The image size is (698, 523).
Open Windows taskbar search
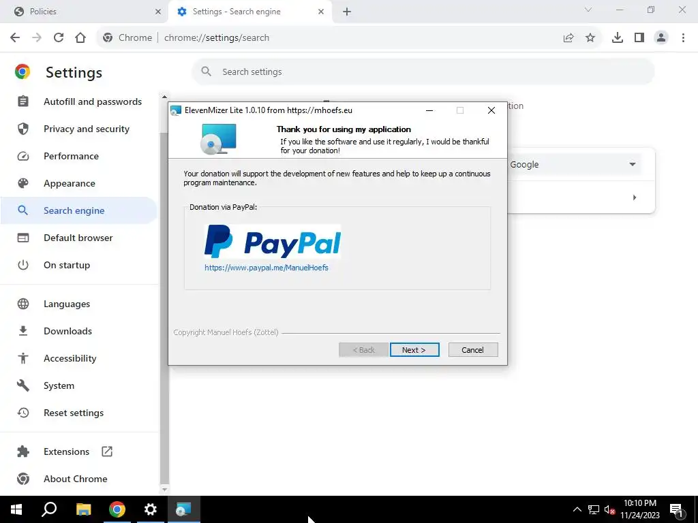[x=49, y=509]
